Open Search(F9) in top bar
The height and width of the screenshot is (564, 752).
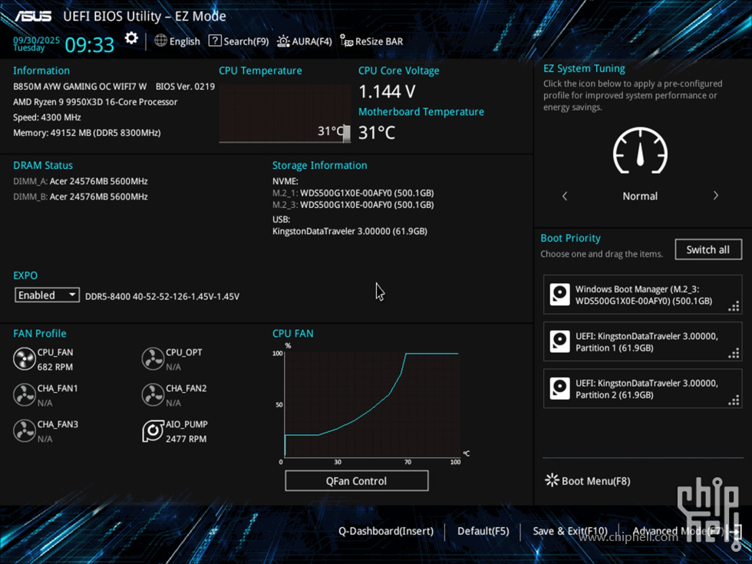pos(239,41)
